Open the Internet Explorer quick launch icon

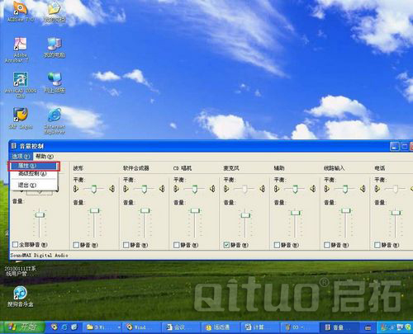pyautogui.click(x=64, y=327)
